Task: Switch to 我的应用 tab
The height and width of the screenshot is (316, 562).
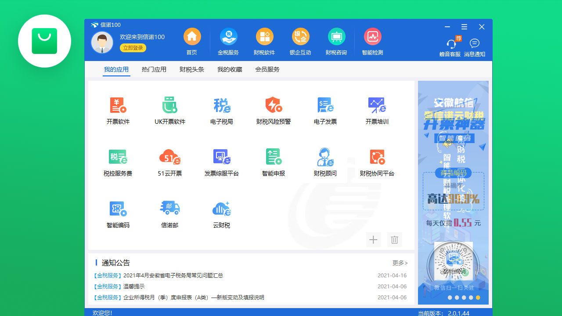Action: tap(116, 69)
